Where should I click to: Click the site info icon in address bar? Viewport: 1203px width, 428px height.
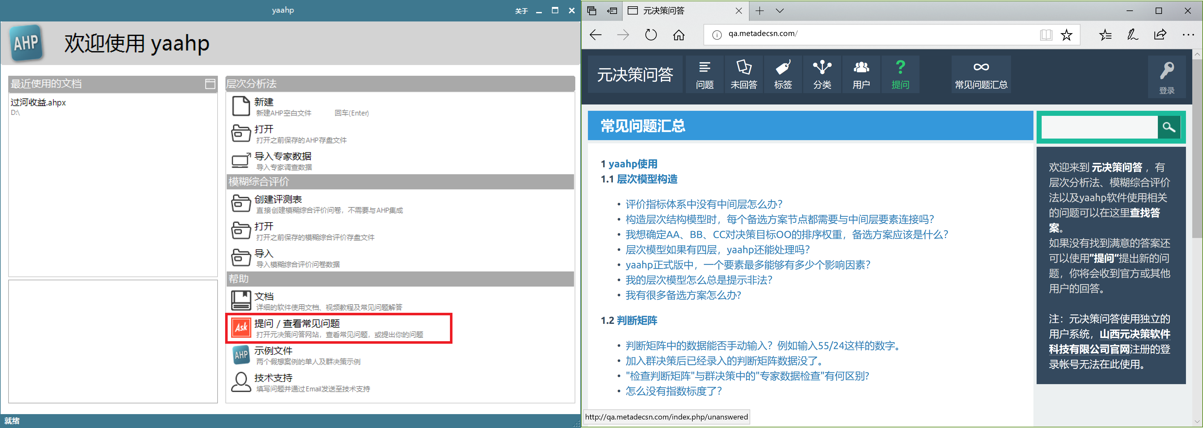pos(716,34)
